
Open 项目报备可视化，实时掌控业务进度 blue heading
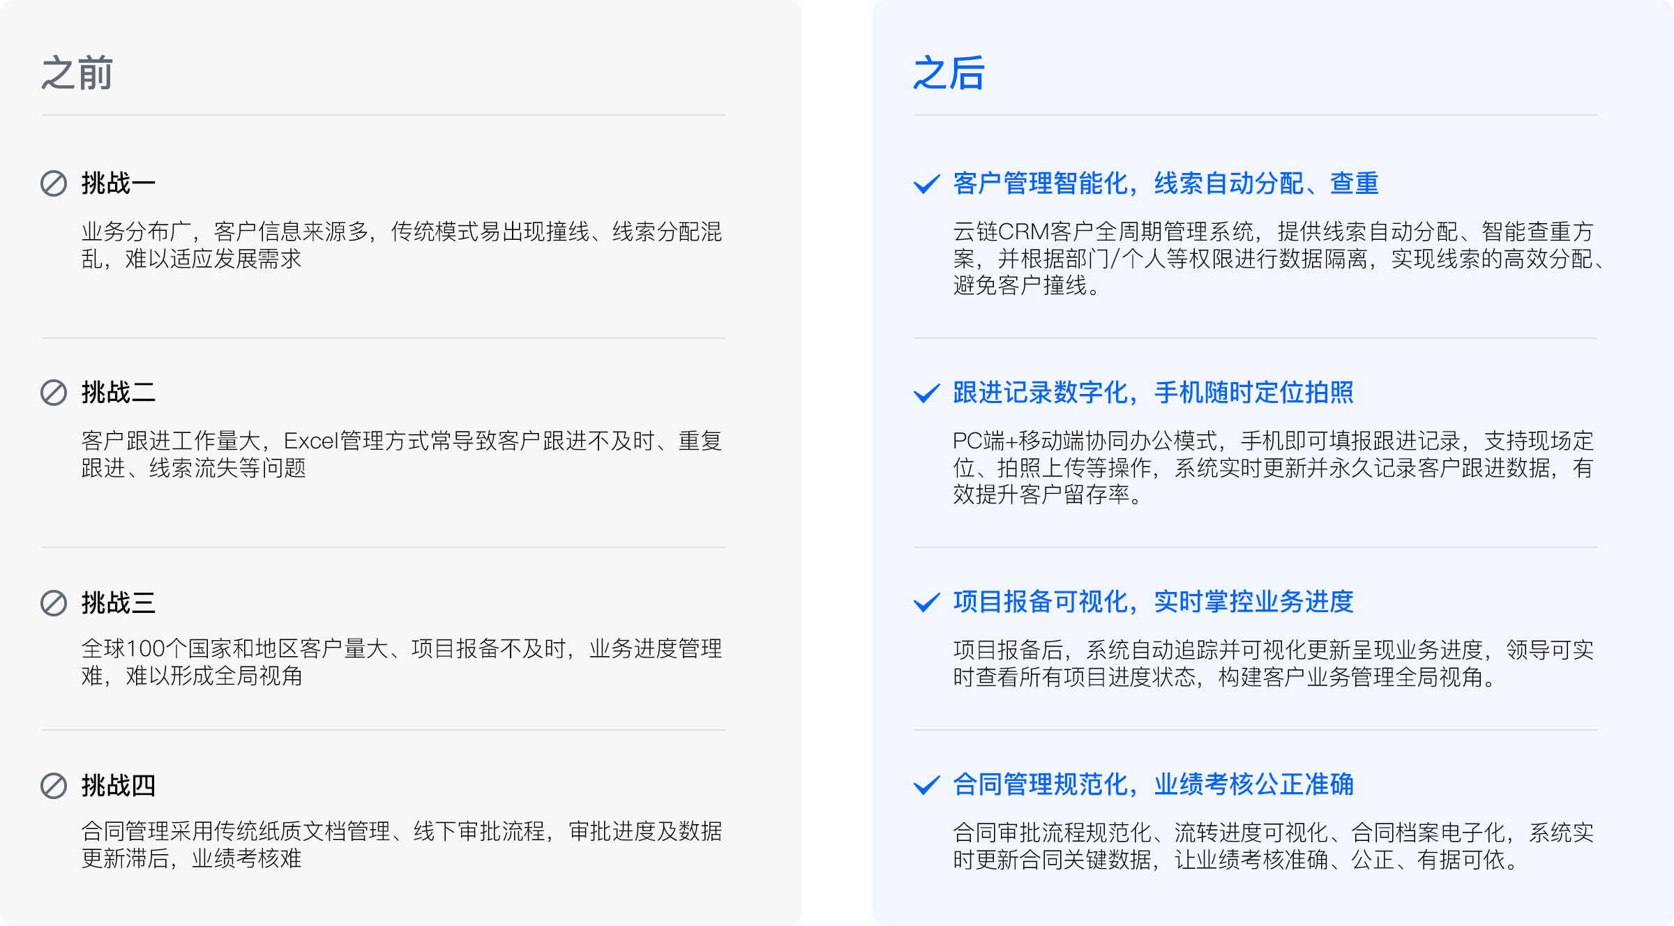click(1153, 602)
